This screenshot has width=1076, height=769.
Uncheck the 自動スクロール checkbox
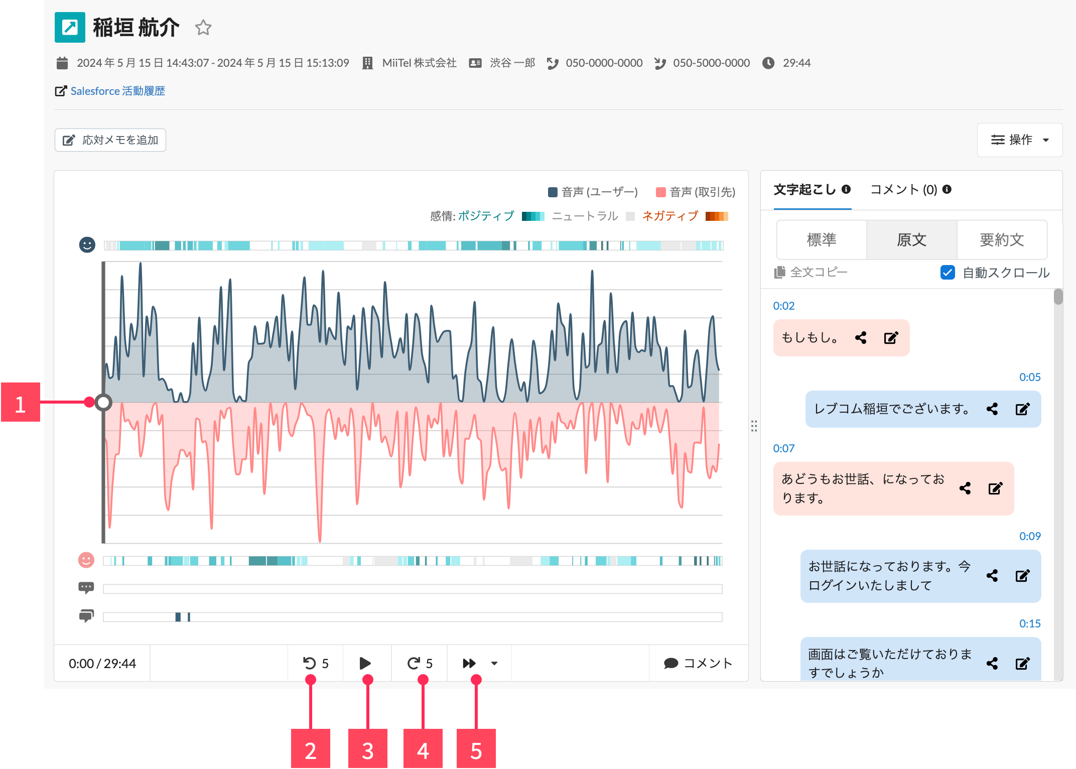(948, 273)
